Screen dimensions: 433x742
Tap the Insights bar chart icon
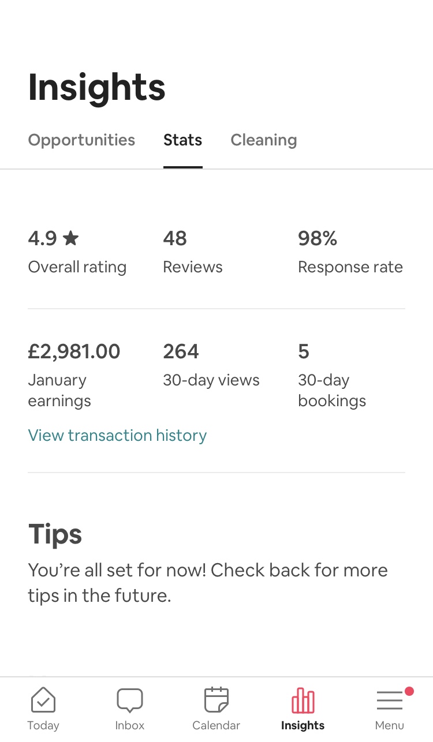303,700
